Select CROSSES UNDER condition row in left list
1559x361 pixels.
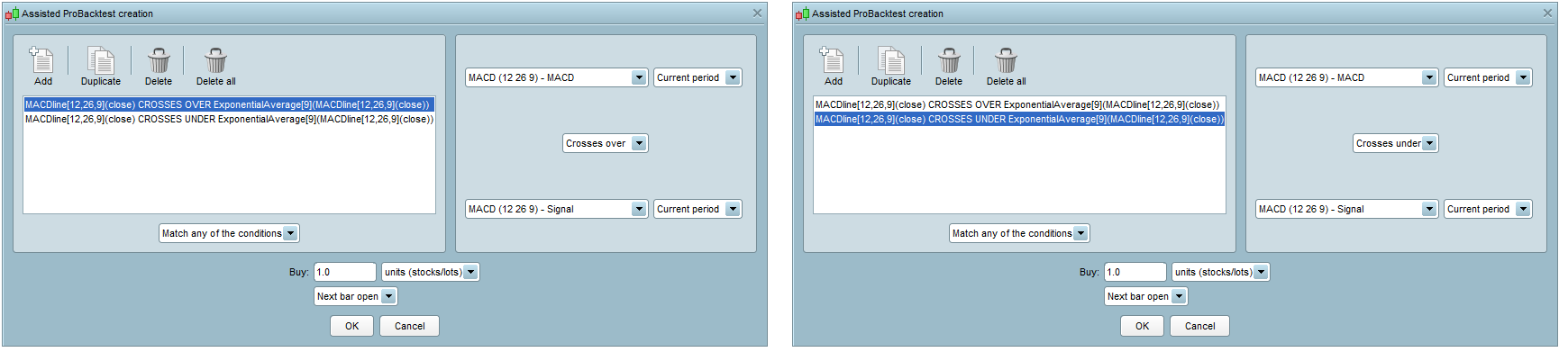coord(228,119)
